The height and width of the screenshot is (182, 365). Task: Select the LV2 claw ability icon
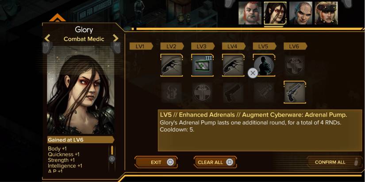172,65
